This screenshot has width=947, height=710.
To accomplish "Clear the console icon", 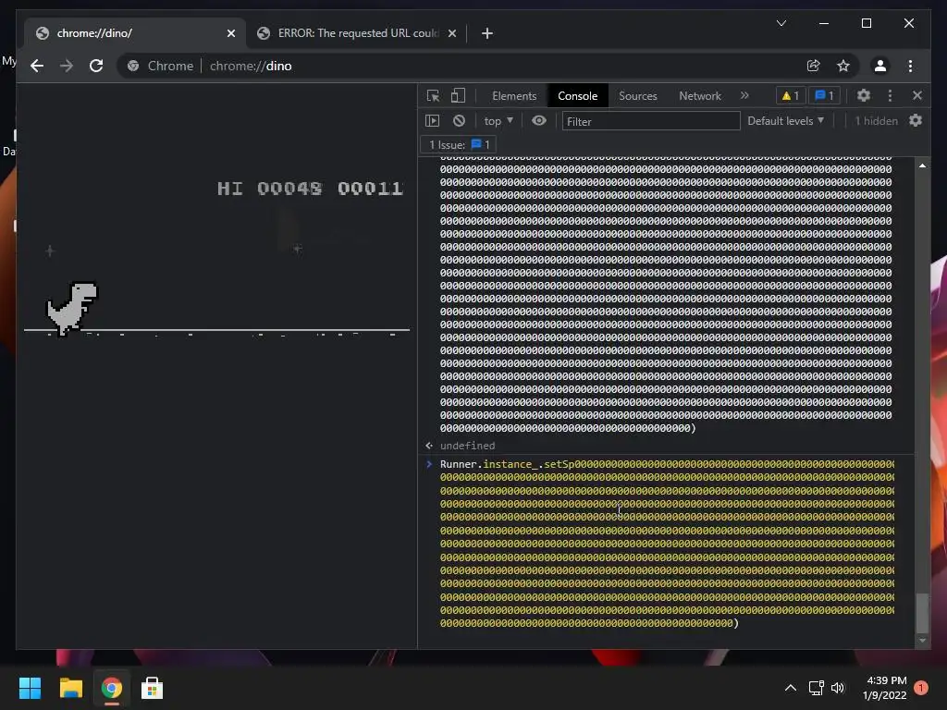I will 459,121.
